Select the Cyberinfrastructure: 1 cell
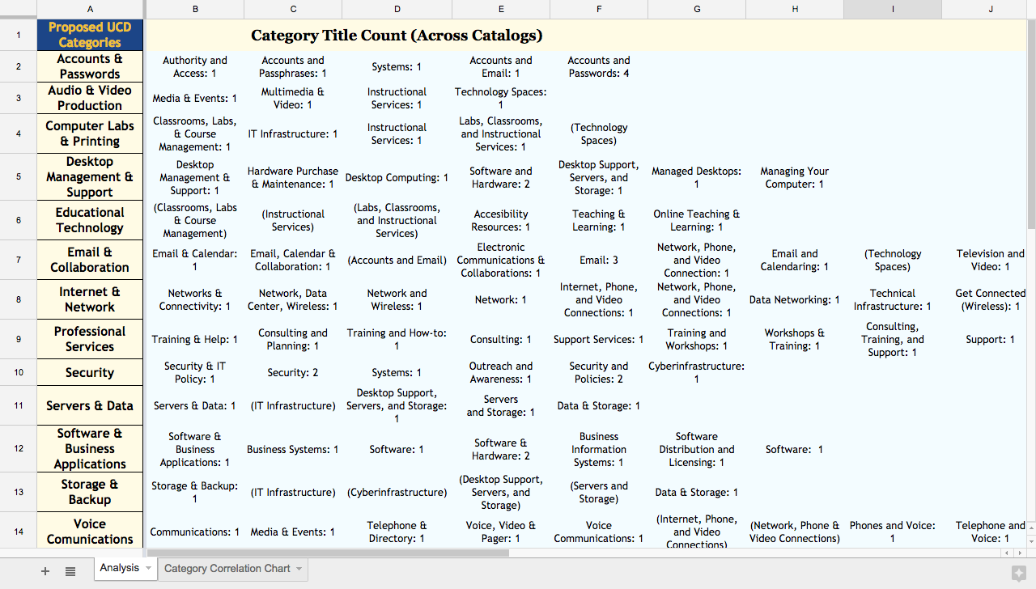Screen dimensions: 1036x589 coord(697,372)
